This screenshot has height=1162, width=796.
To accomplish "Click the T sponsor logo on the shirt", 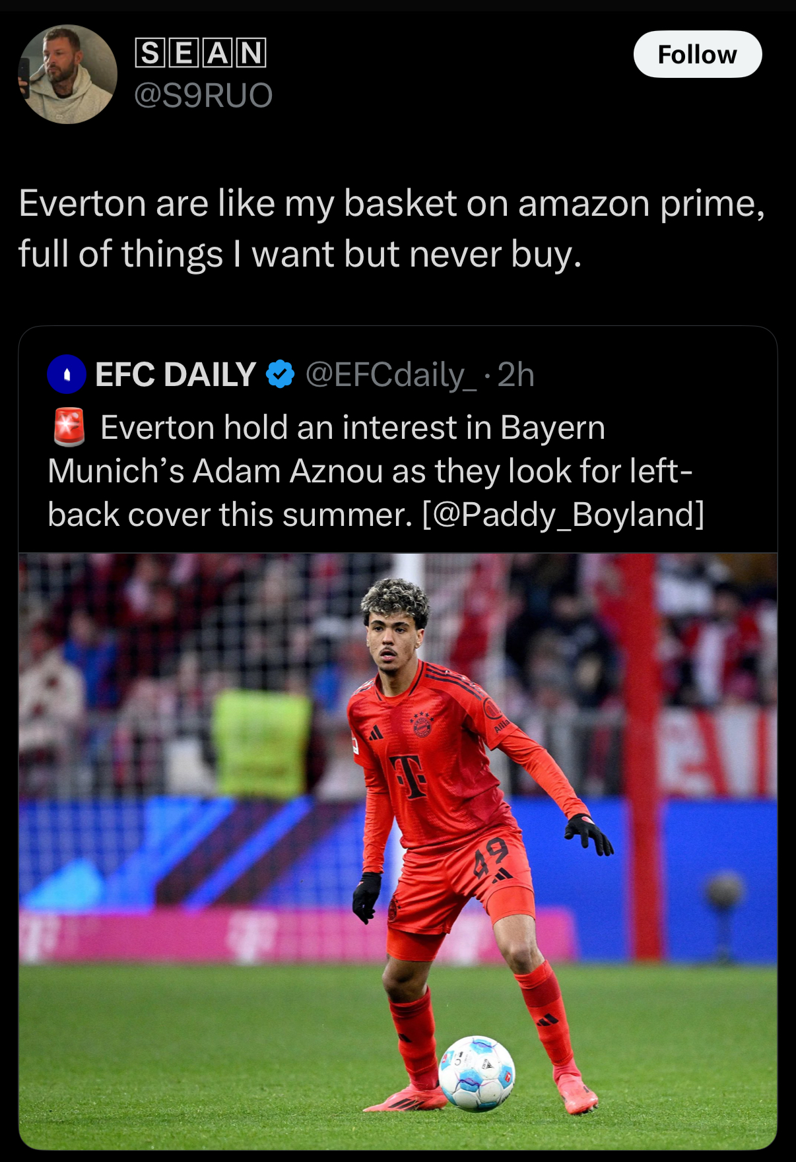I will [x=409, y=776].
